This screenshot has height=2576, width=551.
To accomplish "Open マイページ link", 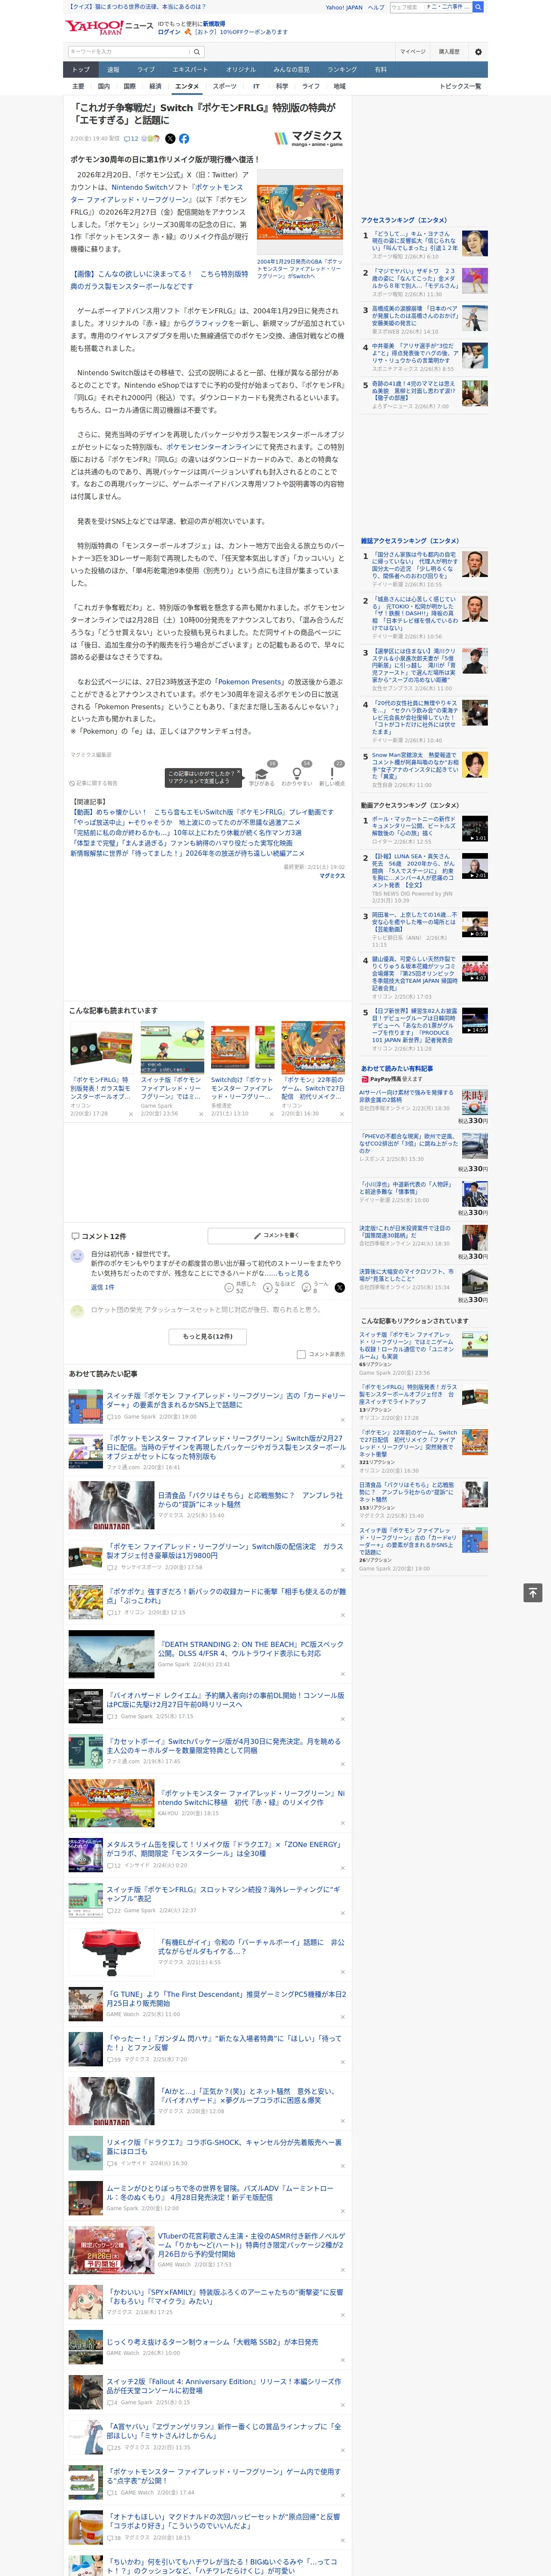I will (x=412, y=52).
